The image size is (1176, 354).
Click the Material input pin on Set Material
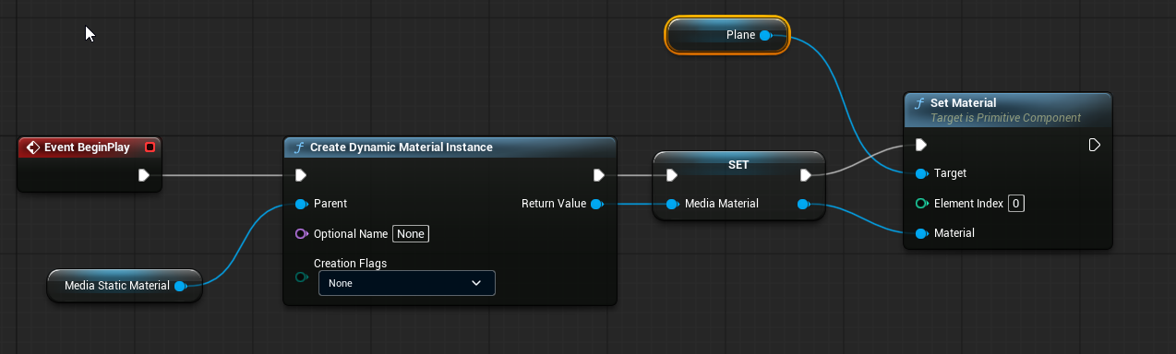pos(921,233)
